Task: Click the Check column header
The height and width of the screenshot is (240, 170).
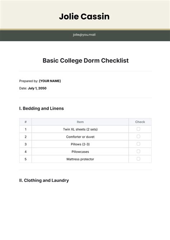Action: tap(140, 122)
